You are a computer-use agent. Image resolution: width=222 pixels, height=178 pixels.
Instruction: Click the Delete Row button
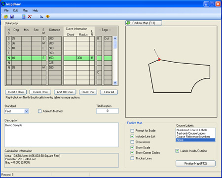pyautogui.click(x=40, y=92)
